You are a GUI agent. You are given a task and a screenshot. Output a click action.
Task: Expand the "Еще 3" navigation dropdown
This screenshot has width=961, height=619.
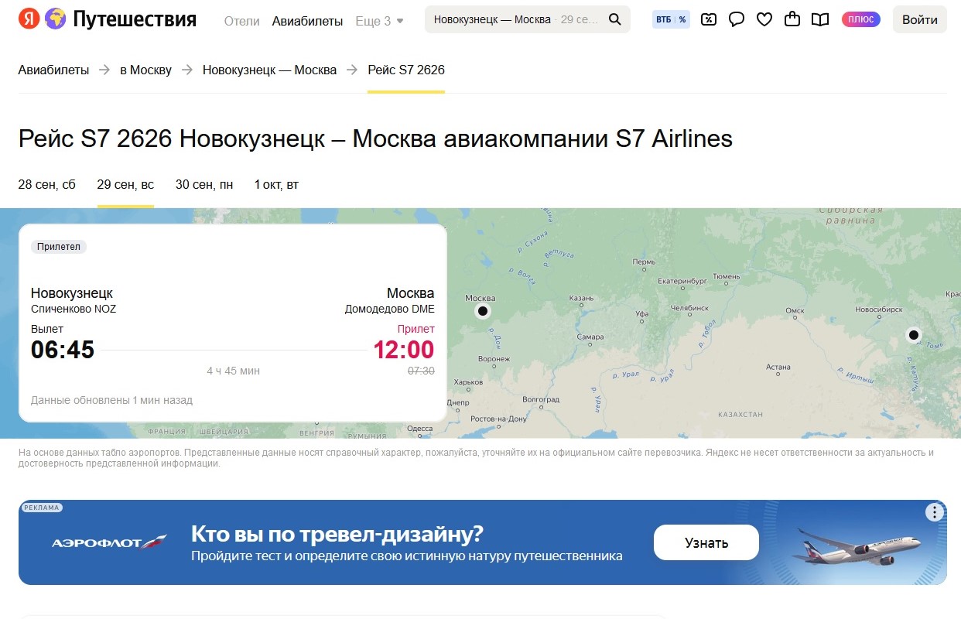(x=379, y=21)
